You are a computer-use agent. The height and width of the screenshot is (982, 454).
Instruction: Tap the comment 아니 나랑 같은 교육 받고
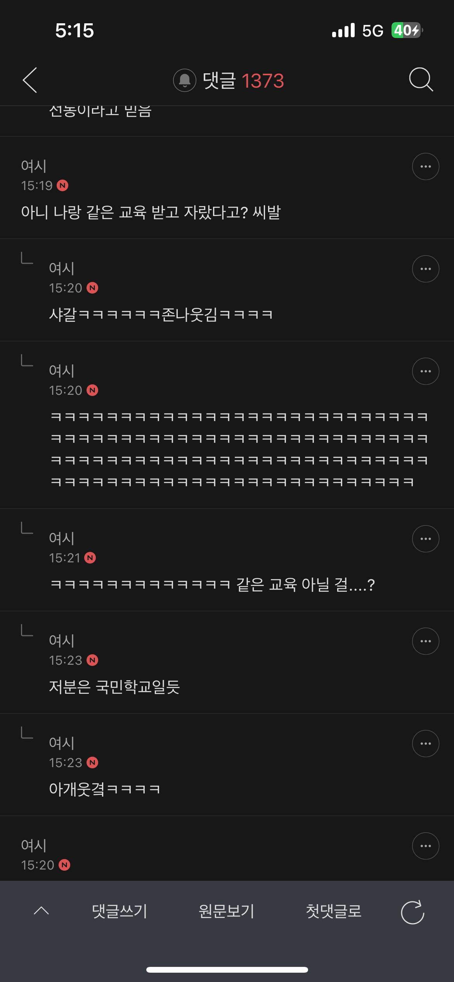tap(151, 212)
